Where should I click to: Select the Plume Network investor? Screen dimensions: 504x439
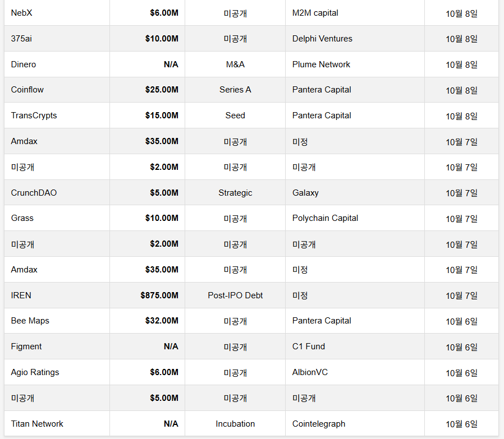coord(321,64)
